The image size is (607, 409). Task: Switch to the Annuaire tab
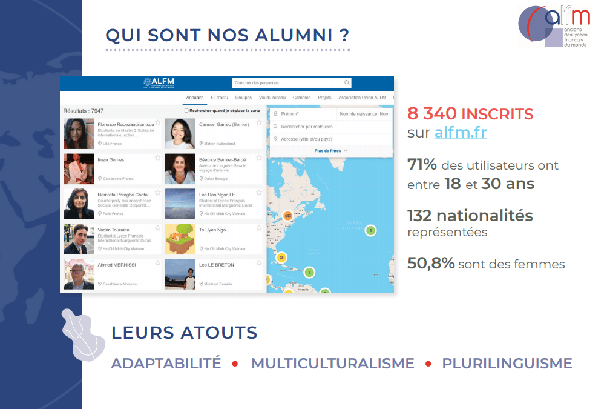(x=195, y=98)
